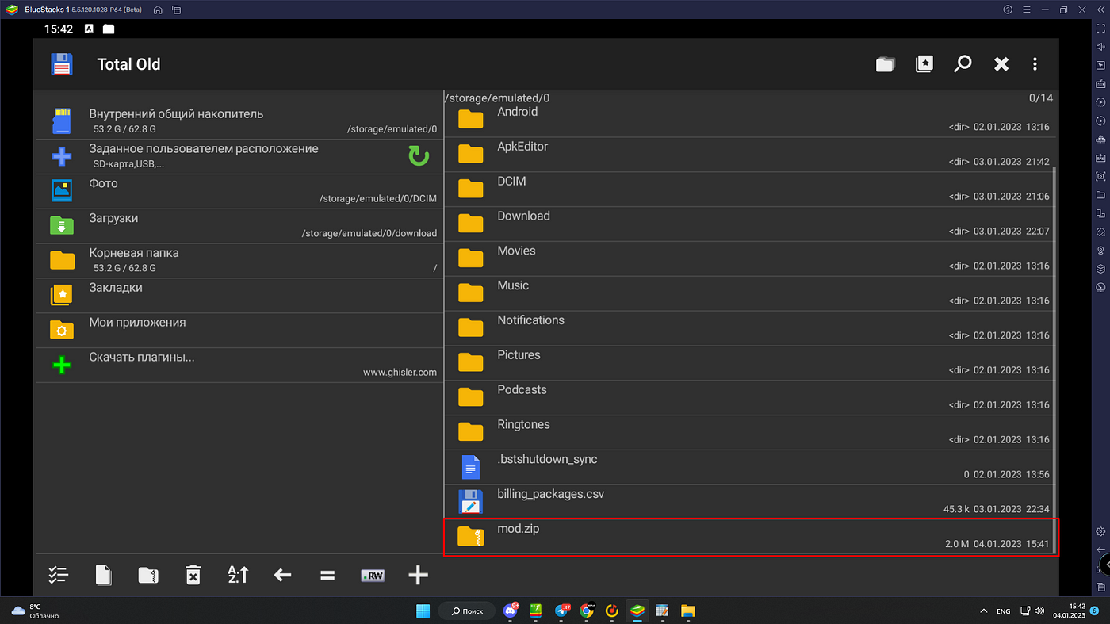The image size is (1110, 624).
Task: Open the three-dot overflow menu
Action: [1035, 64]
